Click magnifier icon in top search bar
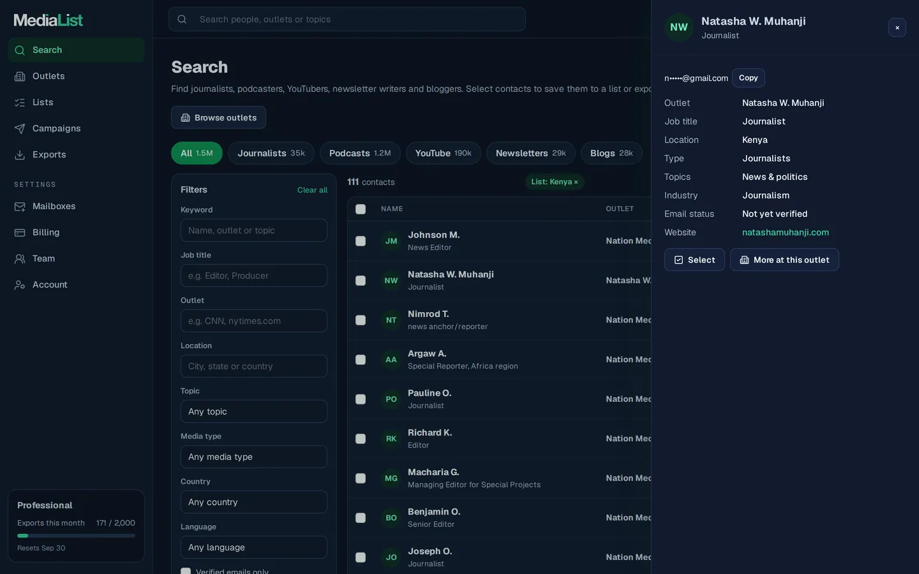The height and width of the screenshot is (574, 919). point(182,19)
